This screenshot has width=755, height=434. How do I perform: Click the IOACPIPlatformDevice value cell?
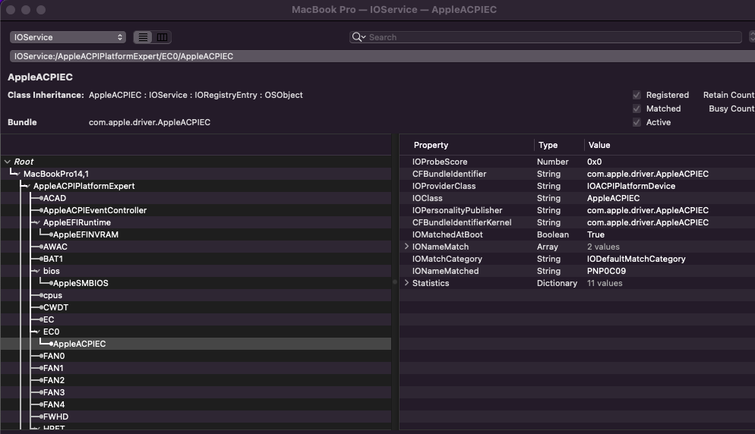click(630, 186)
